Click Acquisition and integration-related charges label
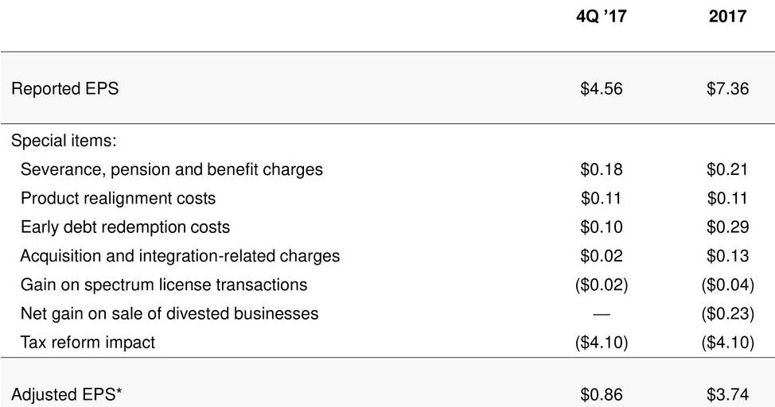The height and width of the screenshot is (407, 775). point(180,256)
